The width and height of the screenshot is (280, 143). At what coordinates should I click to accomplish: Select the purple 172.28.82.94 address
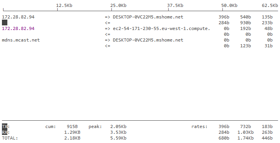18,28
